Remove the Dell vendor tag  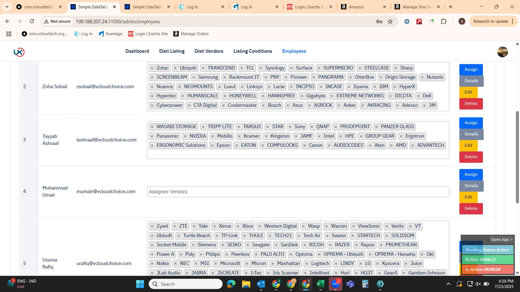pyautogui.click(x=418, y=96)
